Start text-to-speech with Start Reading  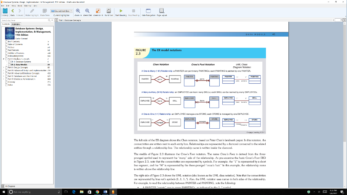click(x=122, y=11)
